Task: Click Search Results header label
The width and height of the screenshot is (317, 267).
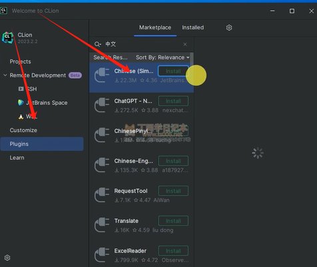Action: [111, 57]
